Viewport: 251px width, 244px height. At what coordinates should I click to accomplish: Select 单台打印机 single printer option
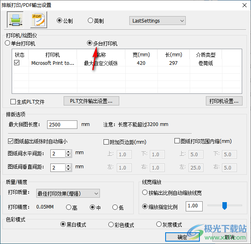(20, 43)
